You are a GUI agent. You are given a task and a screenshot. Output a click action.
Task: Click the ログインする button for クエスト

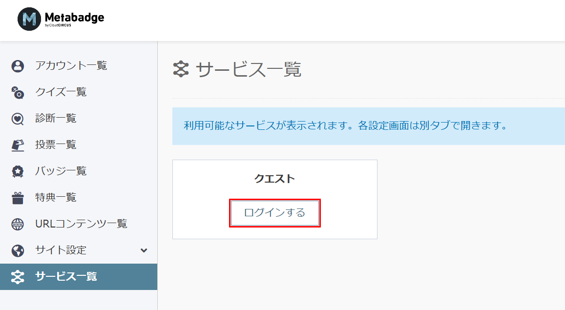tap(274, 213)
